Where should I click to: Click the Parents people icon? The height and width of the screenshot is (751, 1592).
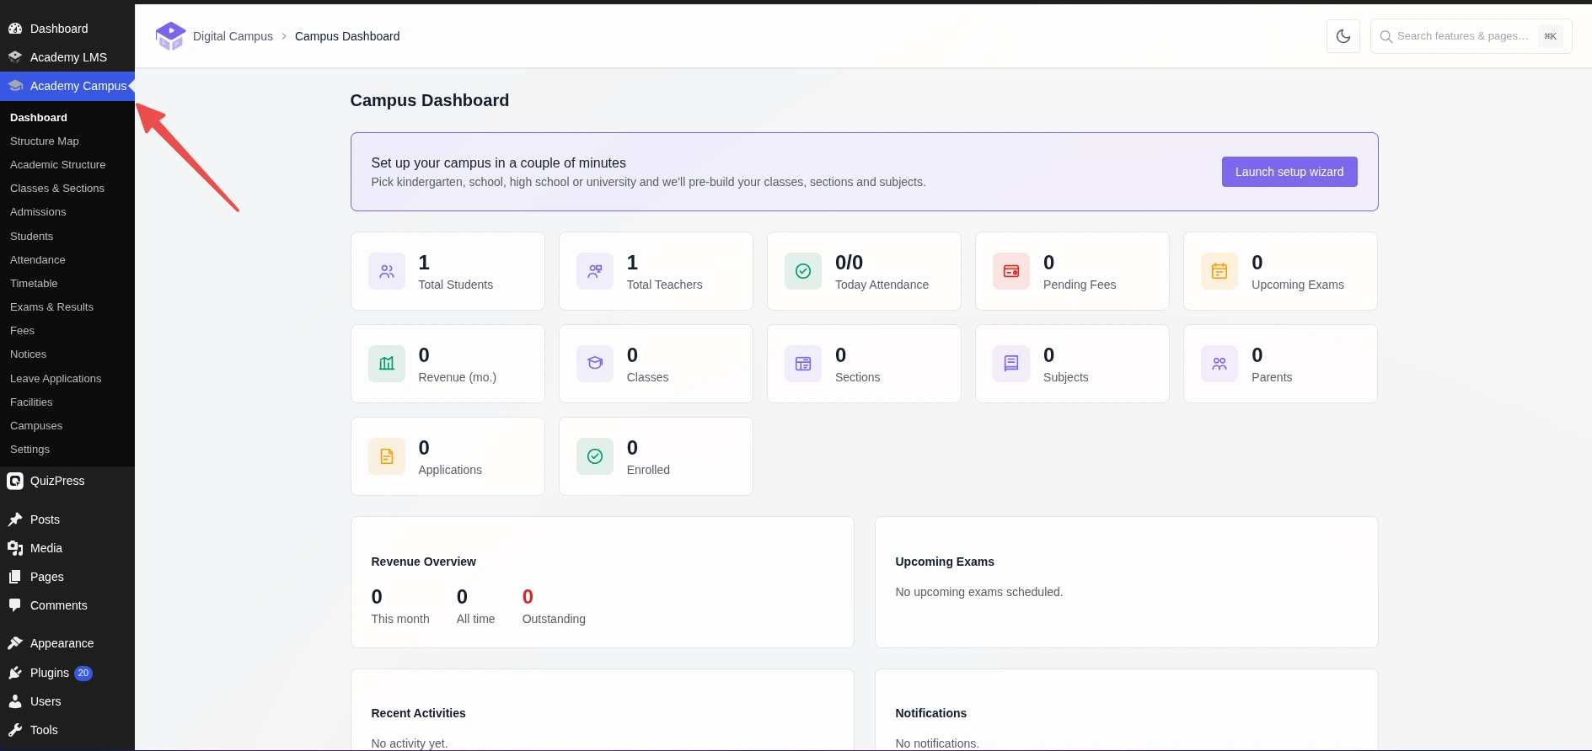(x=1219, y=364)
